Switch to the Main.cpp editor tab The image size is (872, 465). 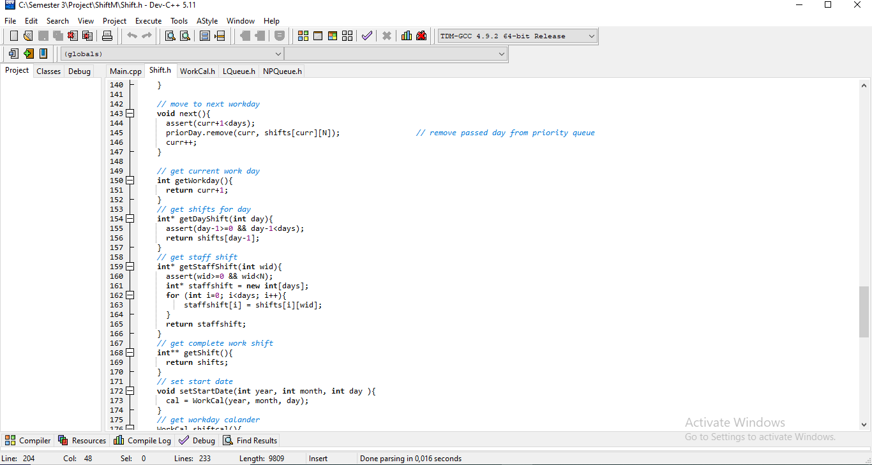tap(126, 71)
